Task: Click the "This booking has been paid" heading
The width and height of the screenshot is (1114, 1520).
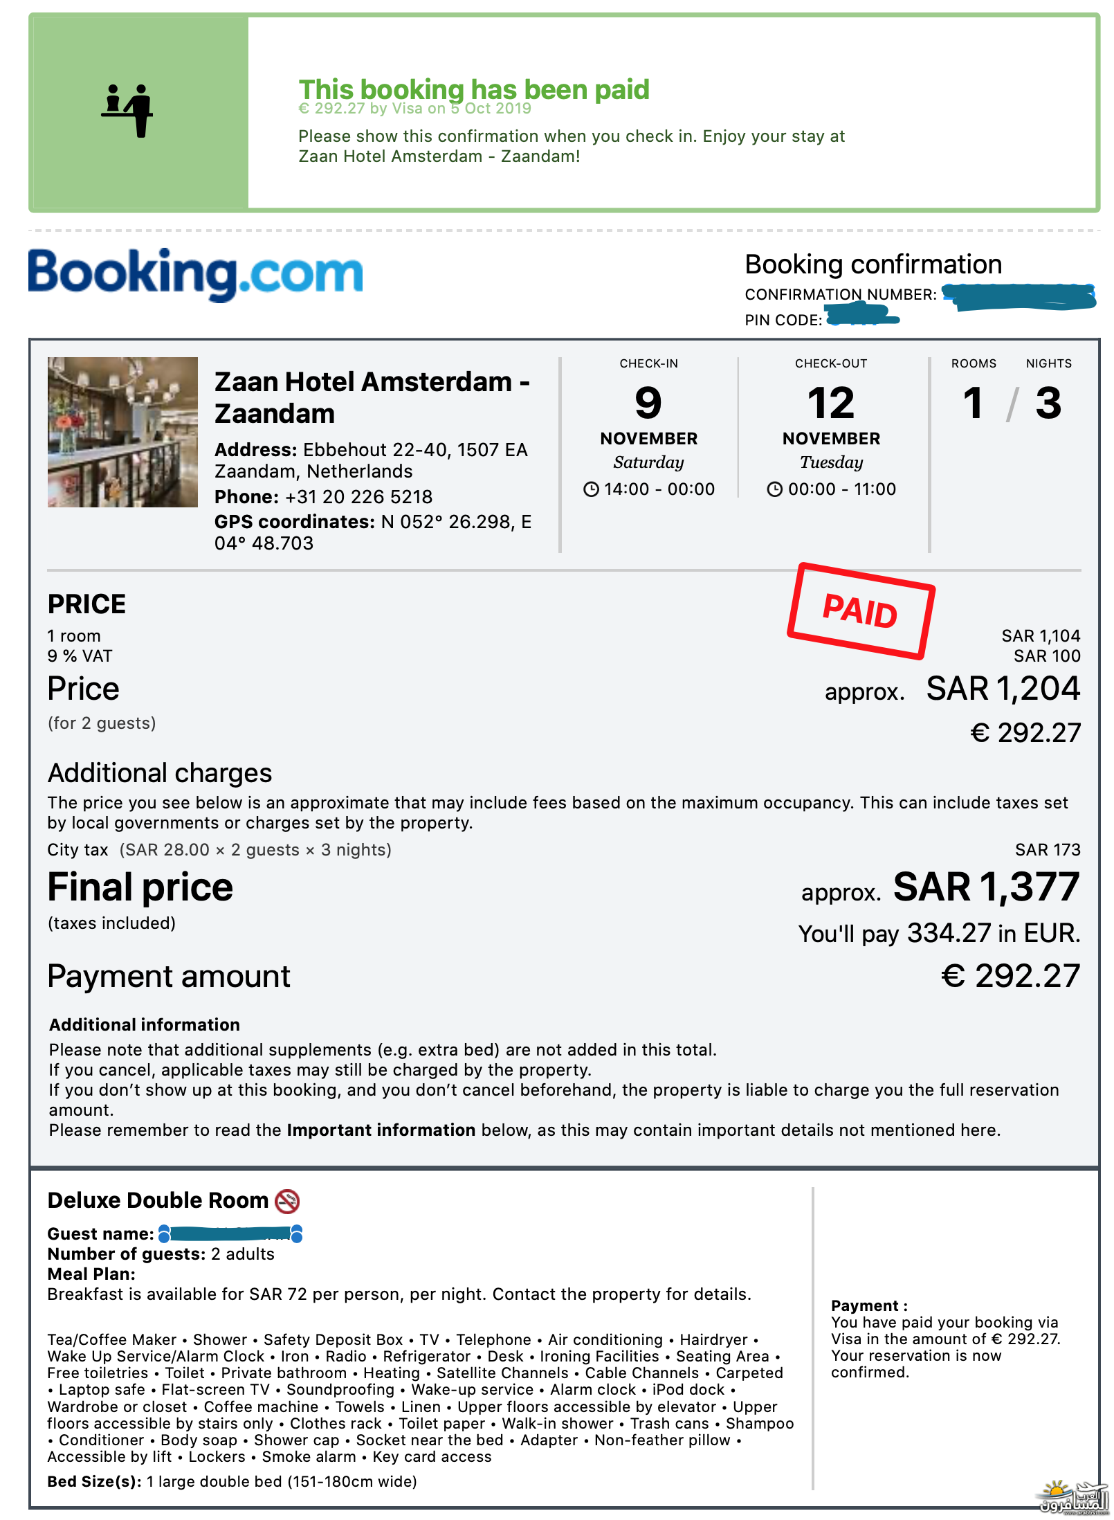Action: tap(474, 90)
